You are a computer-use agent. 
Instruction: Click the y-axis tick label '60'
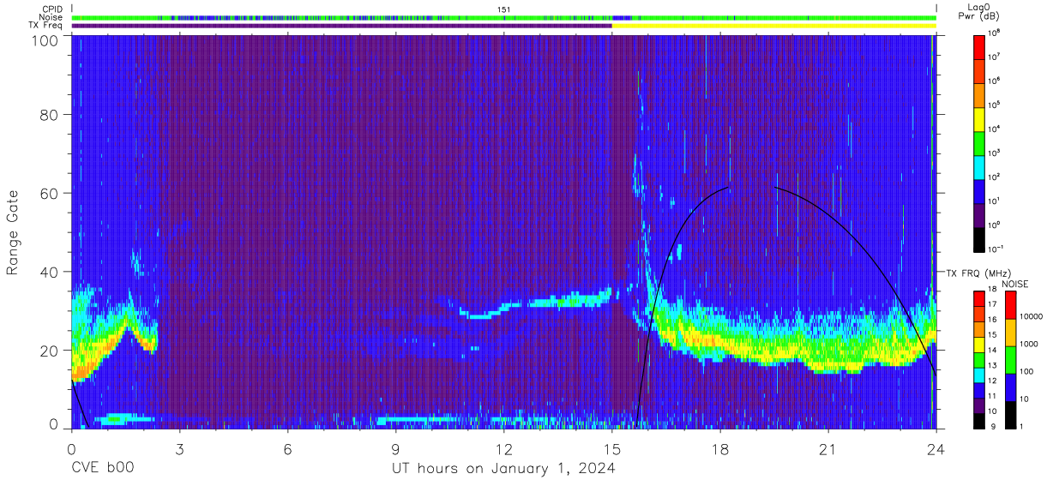click(x=49, y=193)
